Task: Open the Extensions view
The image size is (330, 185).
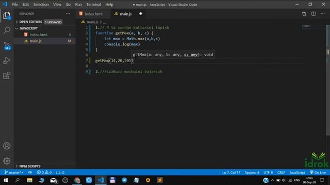Action: (x=7, y=76)
